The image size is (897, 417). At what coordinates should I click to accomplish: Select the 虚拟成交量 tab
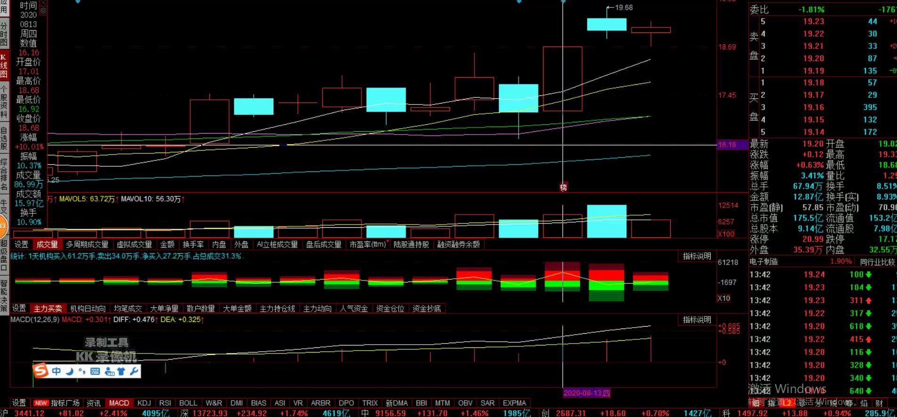(x=134, y=244)
